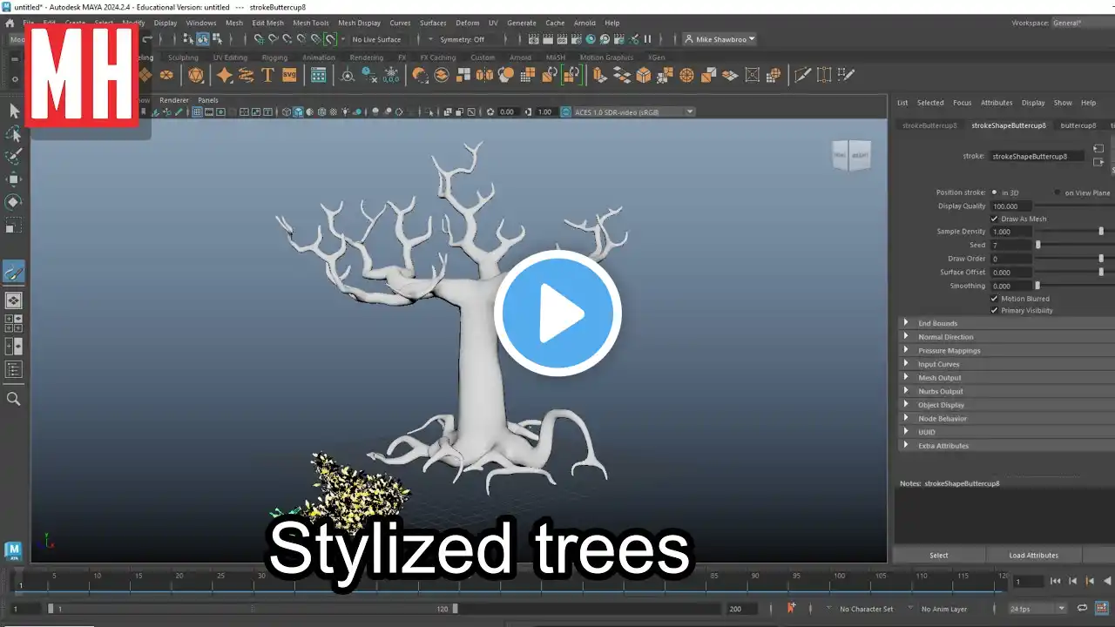Click the Display Quality input field
1115x627 pixels.
pos(1011,206)
